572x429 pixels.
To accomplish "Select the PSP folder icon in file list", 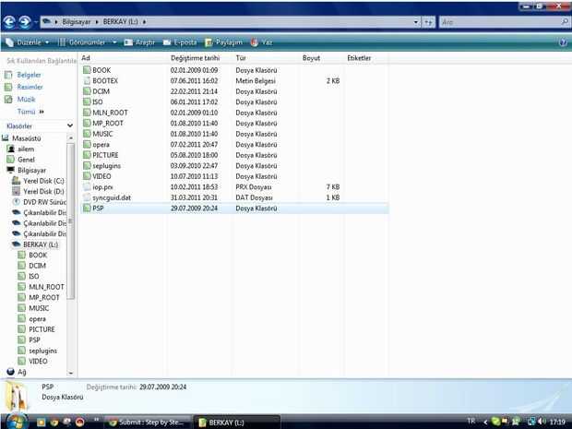I will point(87,209).
